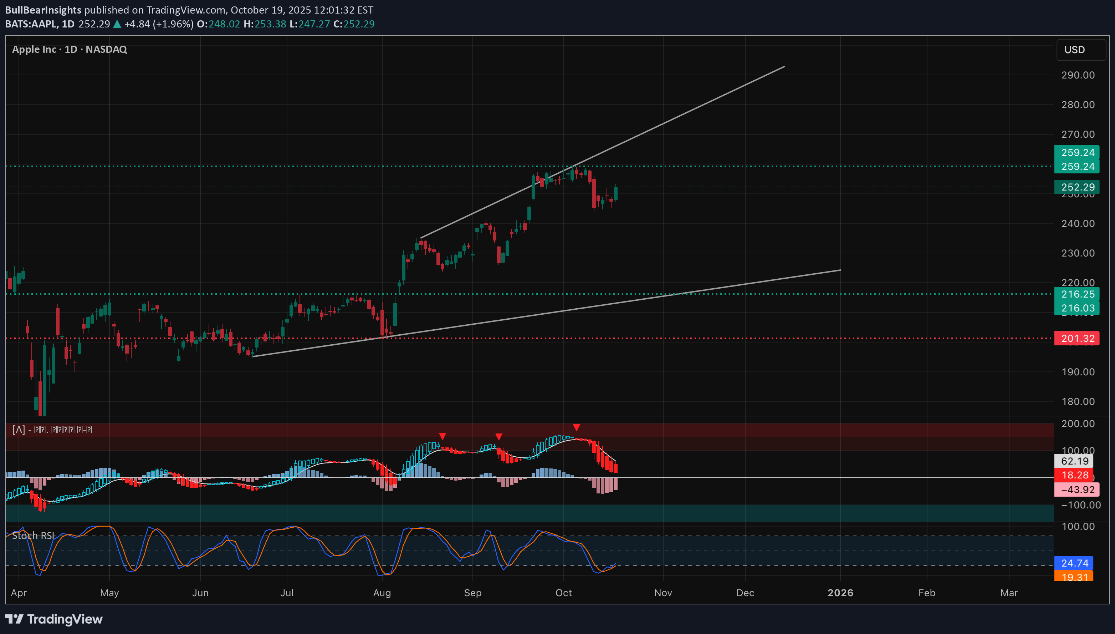The height and width of the screenshot is (634, 1115).
Task: Click the blue 24.74 Stoch RSI value label
Action: click(1074, 563)
